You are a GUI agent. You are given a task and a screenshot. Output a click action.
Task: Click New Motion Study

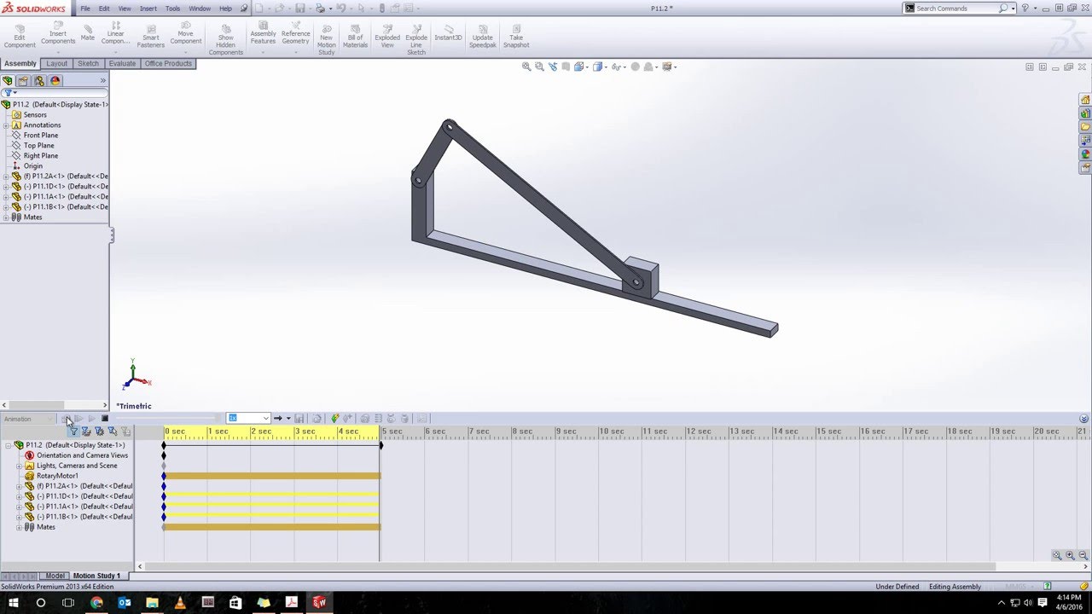point(327,38)
